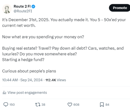Click the tweet text about December 31st

tap(64, 23)
